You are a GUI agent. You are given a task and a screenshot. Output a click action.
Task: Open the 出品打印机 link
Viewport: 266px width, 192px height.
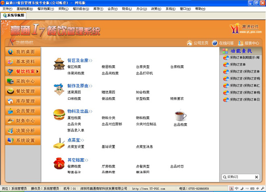(144, 73)
